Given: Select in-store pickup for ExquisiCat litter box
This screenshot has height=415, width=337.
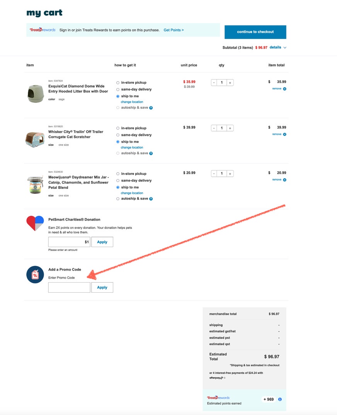Looking at the screenshot, I should [x=117, y=83].
